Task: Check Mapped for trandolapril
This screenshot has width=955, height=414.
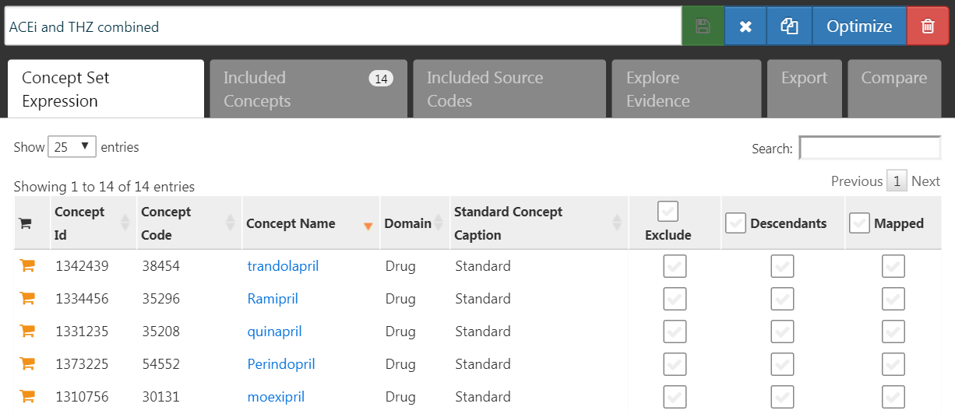Action: (893, 266)
